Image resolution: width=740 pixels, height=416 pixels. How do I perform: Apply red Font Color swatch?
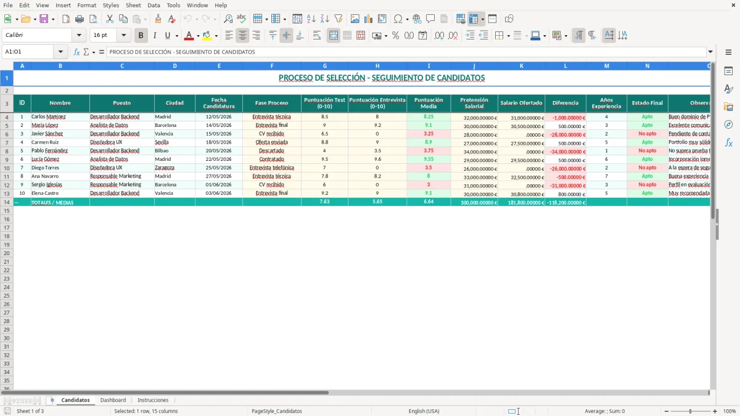click(189, 36)
